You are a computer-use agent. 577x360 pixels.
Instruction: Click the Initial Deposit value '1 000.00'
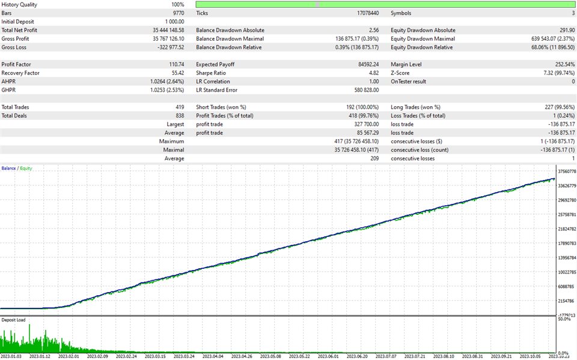[x=174, y=22]
